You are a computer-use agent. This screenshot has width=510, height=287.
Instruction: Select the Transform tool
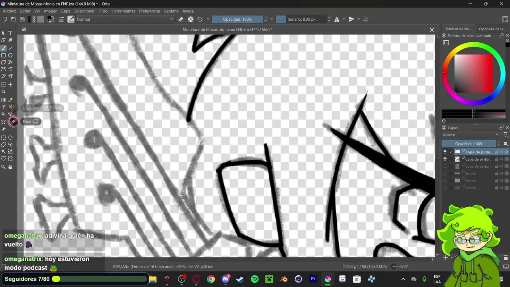click(x=4, y=85)
